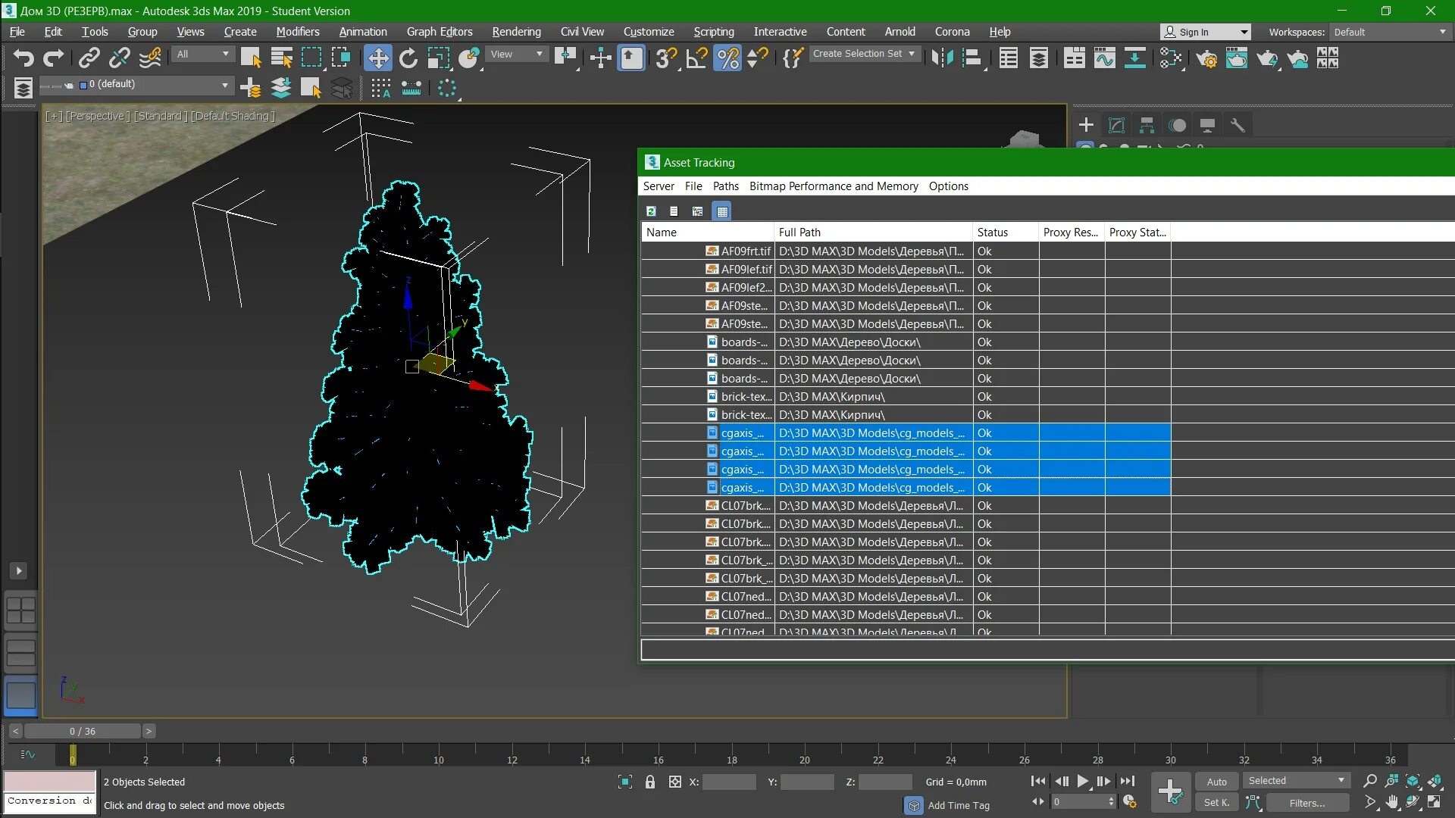The height and width of the screenshot is (818, 1455).
Task: Toggle Auto Key mode
Action: click(x=1216, y=782)
